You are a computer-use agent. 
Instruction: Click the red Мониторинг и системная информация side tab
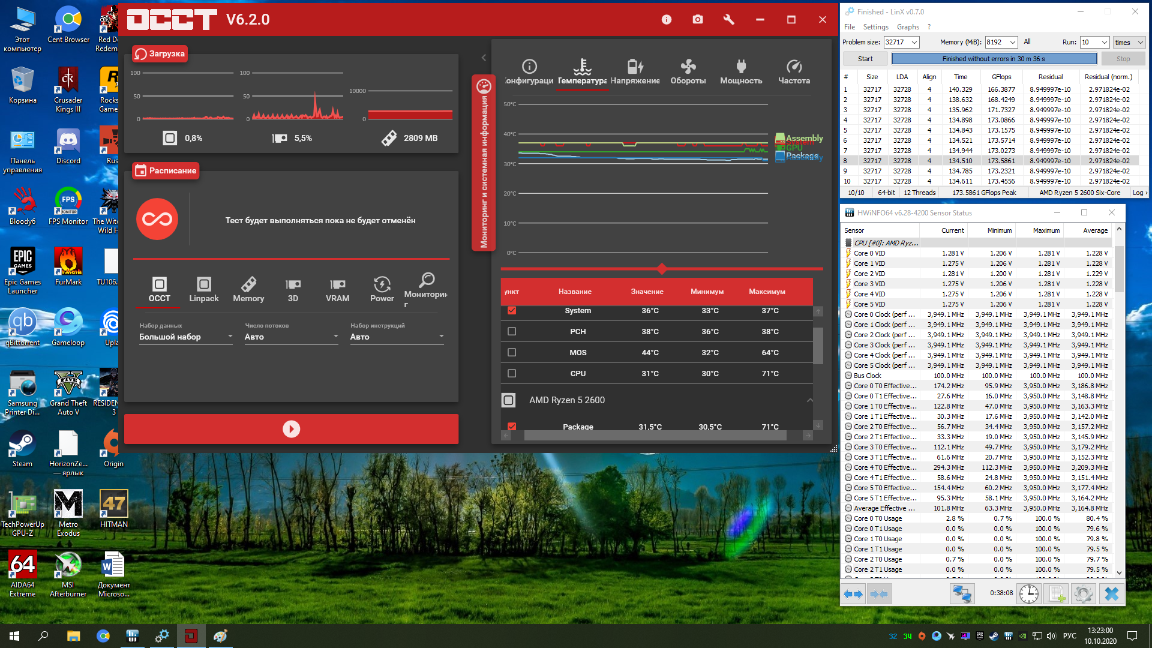484,163
